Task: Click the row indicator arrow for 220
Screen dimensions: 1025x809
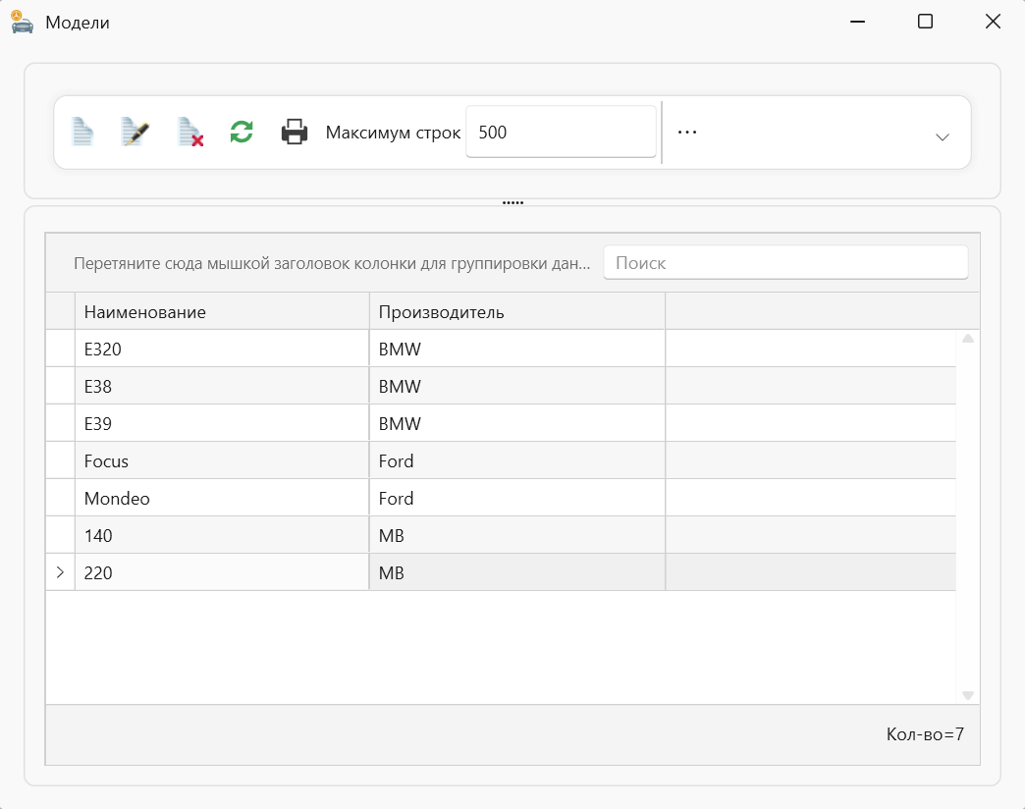Action: [60, 572]
